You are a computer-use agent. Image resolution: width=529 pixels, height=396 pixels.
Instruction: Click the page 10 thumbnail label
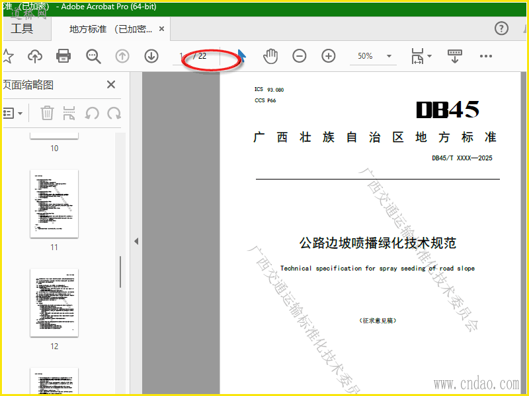point(54,148)
